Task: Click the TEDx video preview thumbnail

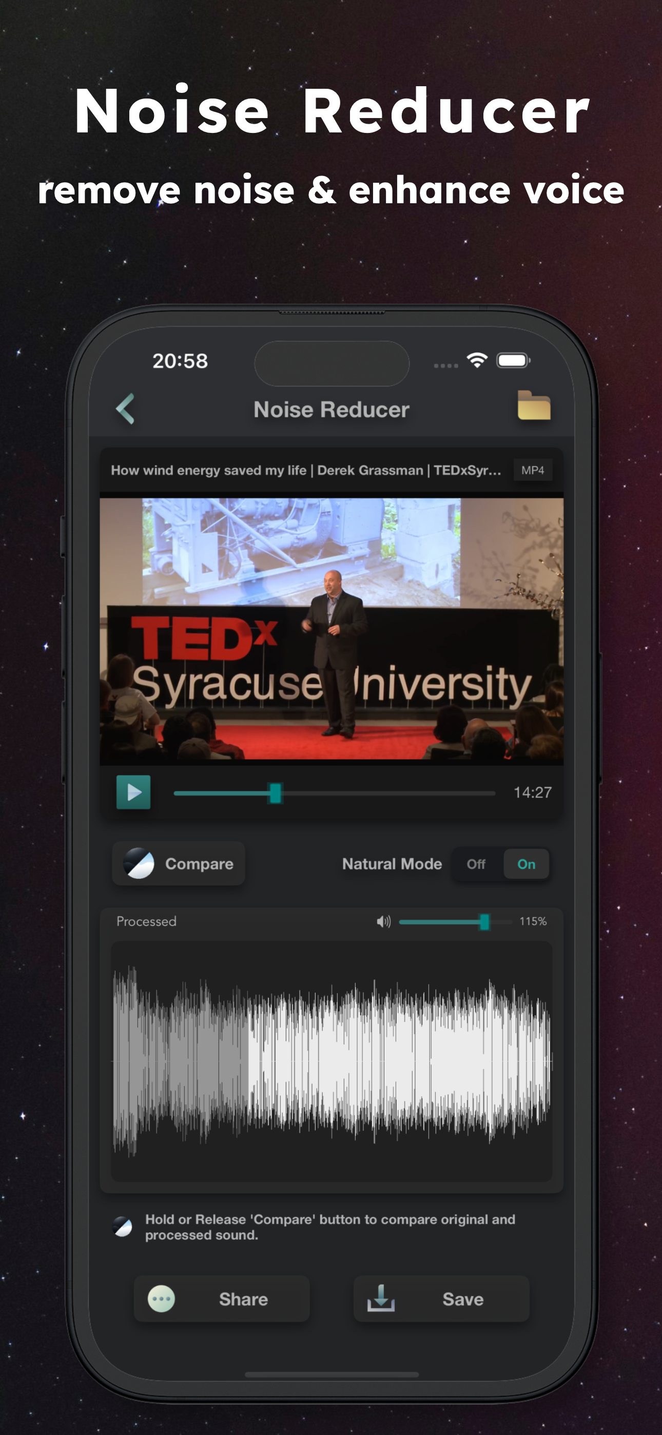Action: click(x=332, y=628)
